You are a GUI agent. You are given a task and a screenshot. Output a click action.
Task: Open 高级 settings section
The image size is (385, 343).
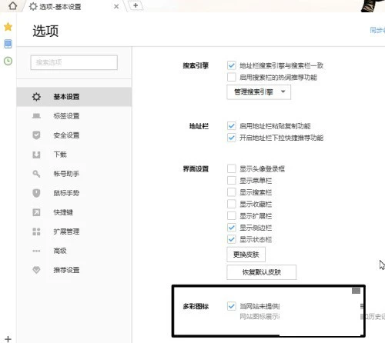tap(74, 251)
